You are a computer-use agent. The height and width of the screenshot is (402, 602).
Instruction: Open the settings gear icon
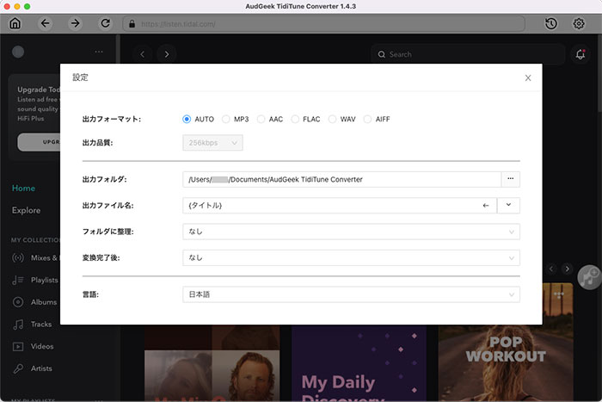(579, 23)
